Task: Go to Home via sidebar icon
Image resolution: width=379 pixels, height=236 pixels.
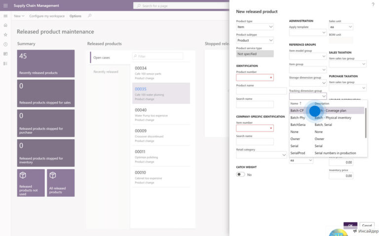Action: [5, 25]
